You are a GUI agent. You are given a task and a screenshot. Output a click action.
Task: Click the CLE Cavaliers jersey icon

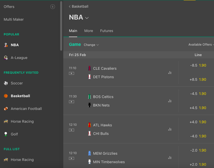point(89,68)
